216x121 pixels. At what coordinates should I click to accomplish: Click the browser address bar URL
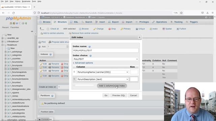tap(82, 13)
